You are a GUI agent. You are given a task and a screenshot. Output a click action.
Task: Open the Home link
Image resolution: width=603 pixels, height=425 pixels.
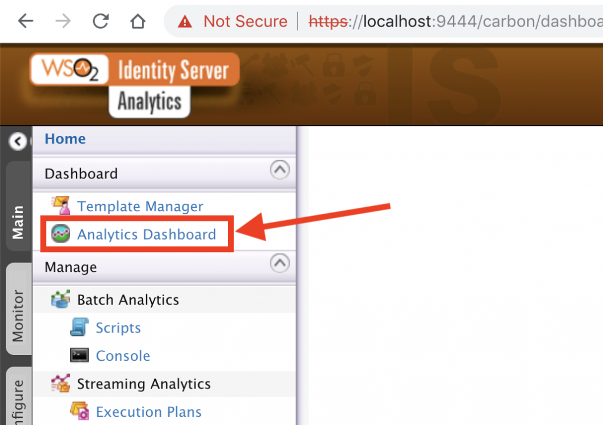(x=65, y=139)
